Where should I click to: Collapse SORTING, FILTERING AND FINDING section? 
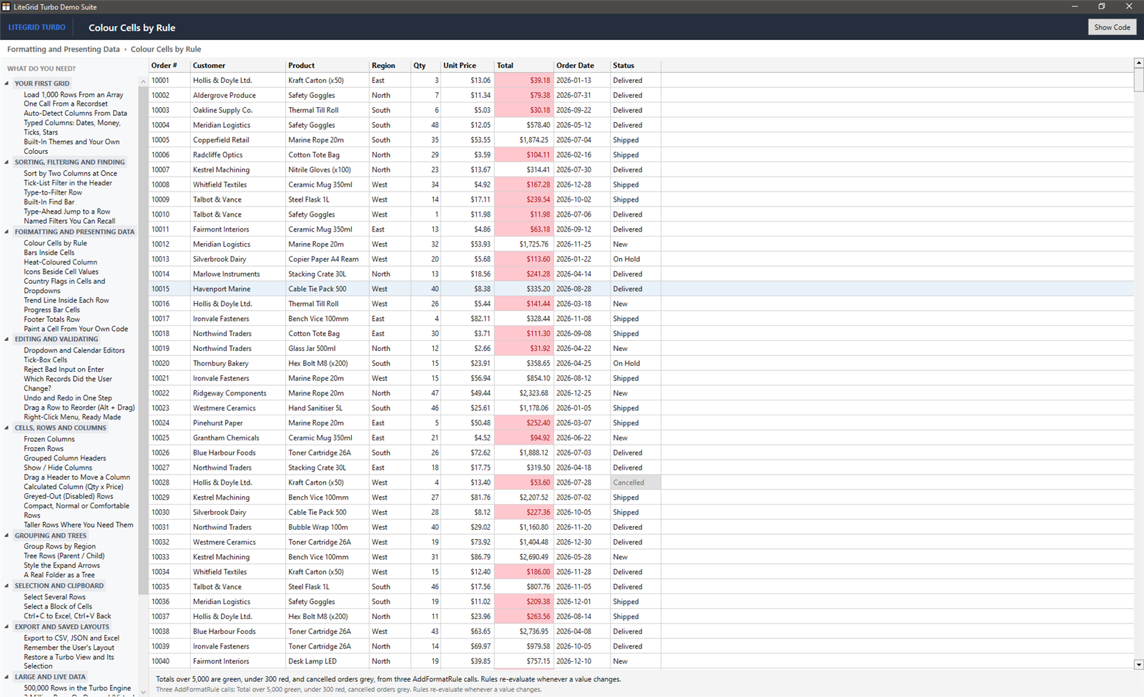(x=6, y=162)
